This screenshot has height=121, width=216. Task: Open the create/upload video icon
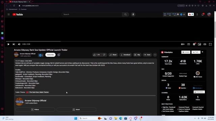pyautogui.click(x=197, y=14)
